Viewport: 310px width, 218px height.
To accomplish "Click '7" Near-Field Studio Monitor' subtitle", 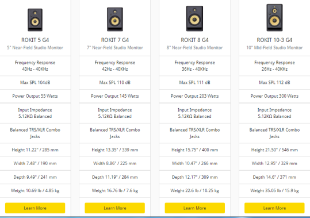I will tap(115, 48).
